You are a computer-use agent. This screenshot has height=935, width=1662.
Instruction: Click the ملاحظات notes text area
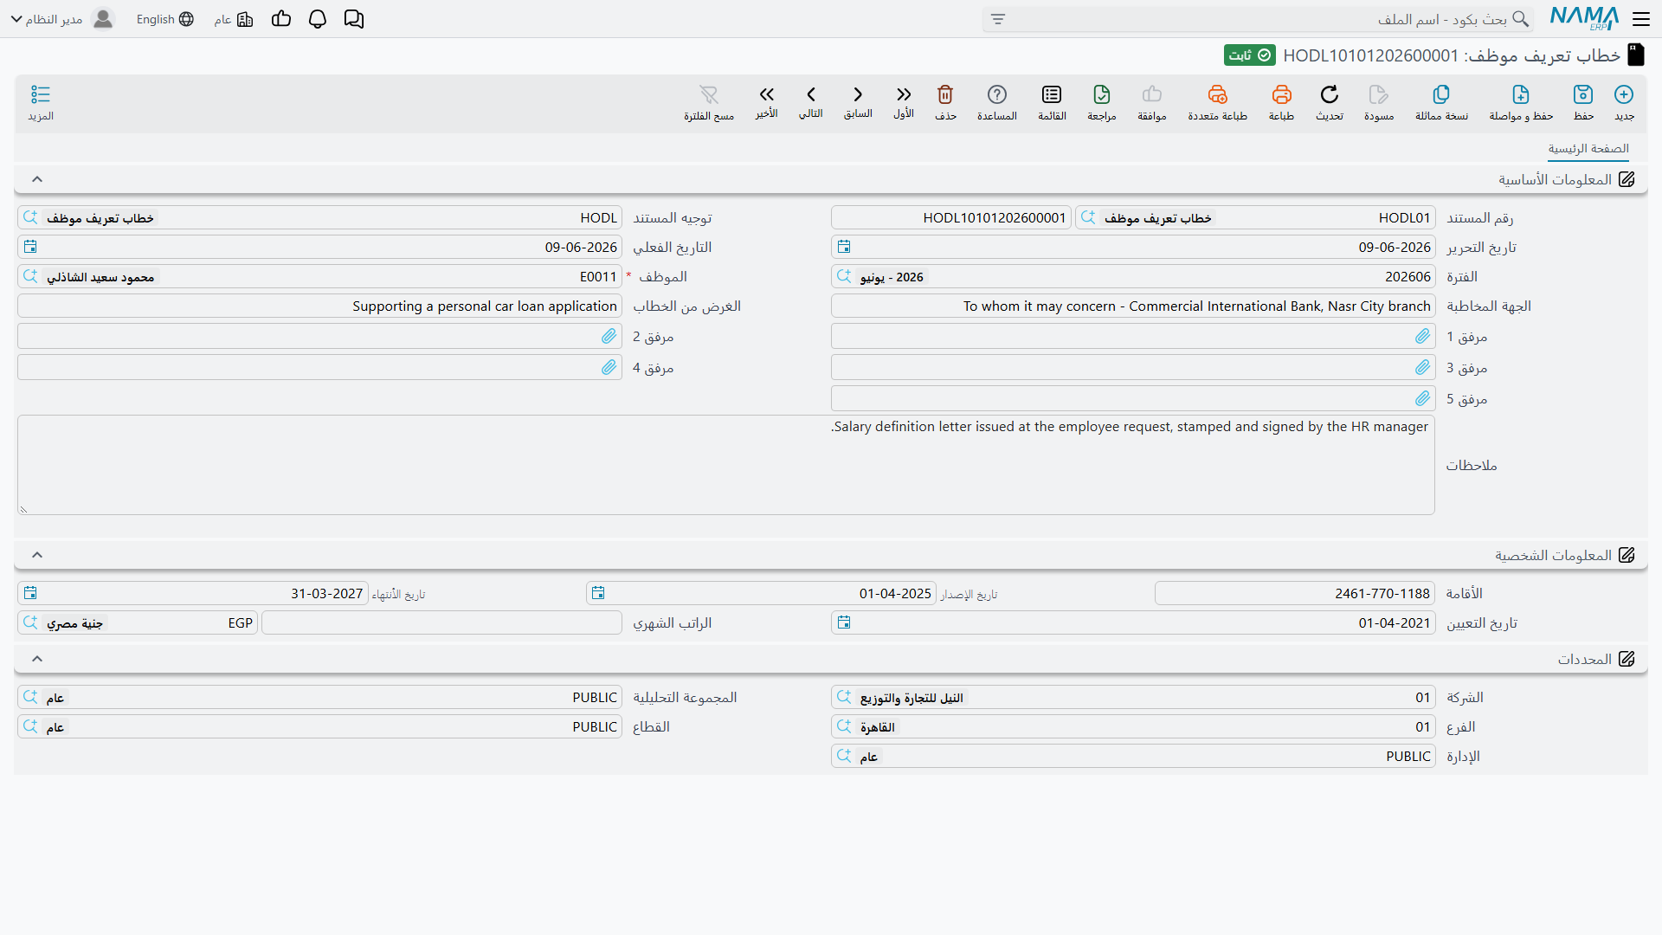click(x=726, y=465)
